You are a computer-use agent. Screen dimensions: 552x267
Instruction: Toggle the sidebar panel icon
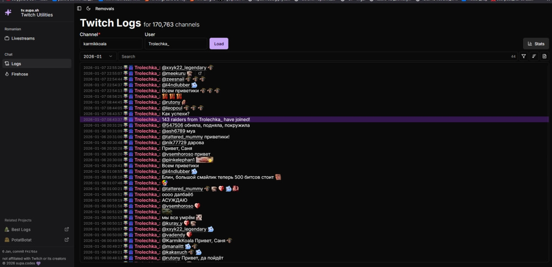[79, 9]
